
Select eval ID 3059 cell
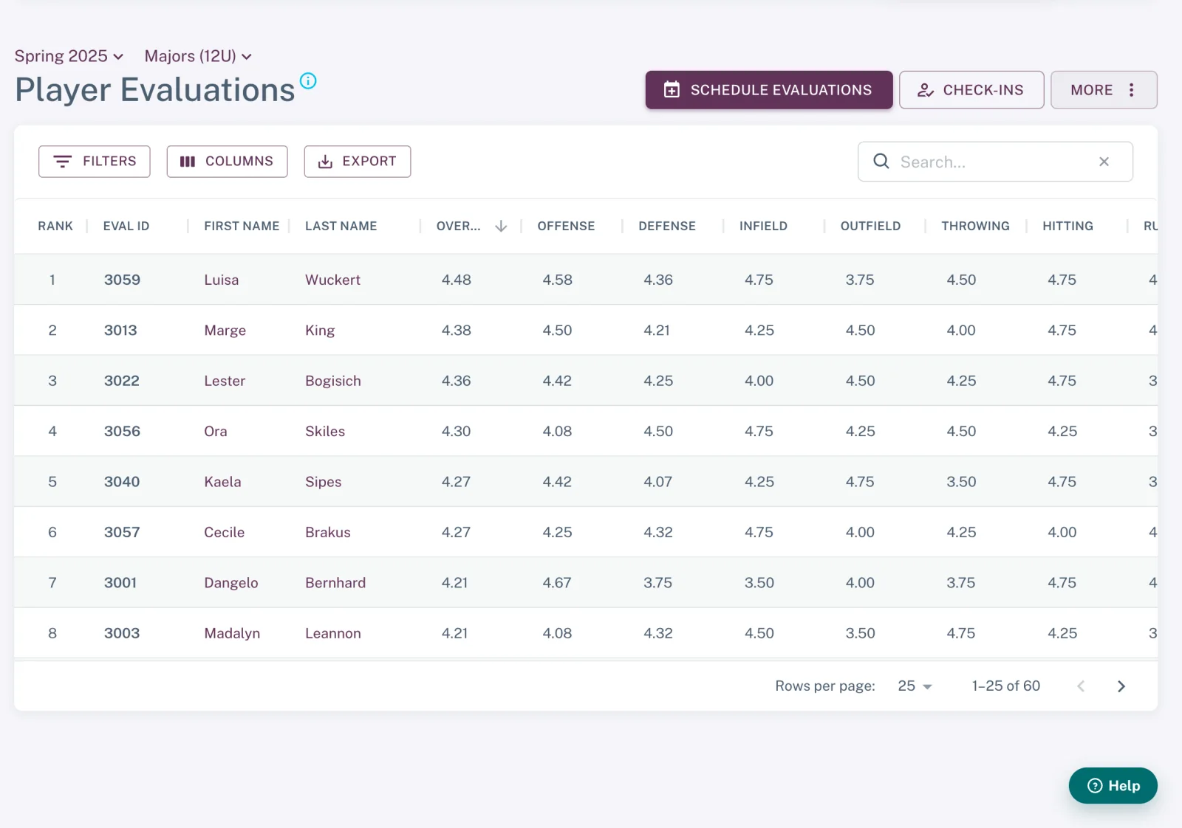[122, 280]
